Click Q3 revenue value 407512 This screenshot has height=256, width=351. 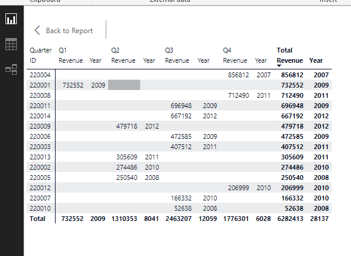[x=181, y=147]
